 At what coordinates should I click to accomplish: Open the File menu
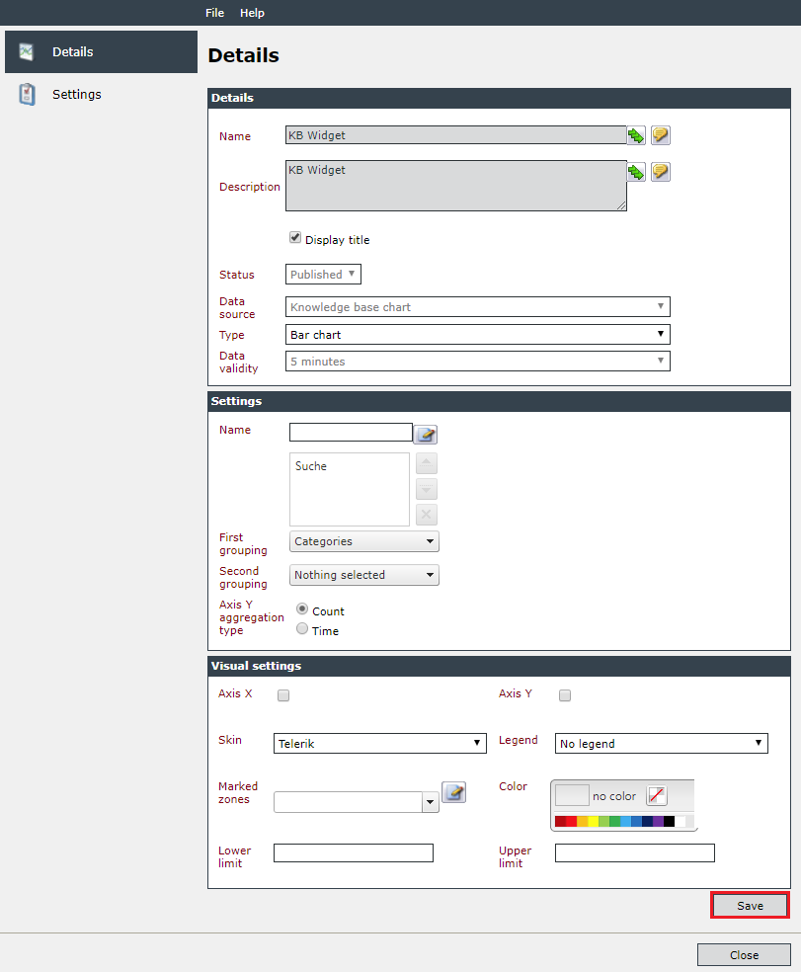(x=214, y=13)
